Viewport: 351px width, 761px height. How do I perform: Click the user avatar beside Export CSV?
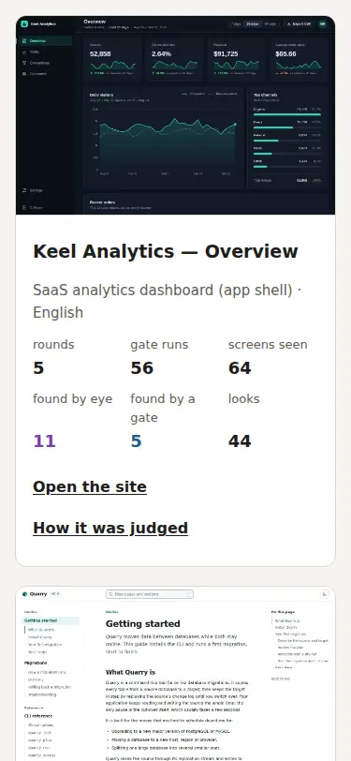(322, 23)
